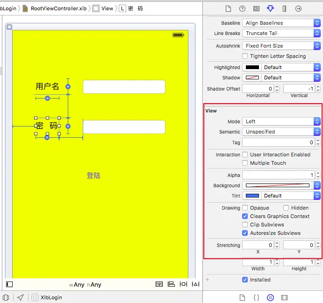This screenshot has height=303, width=323.
Task: Check the Hidden drawing option
Action: coord(286,208)
